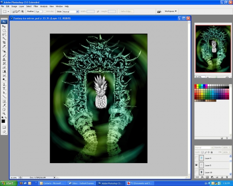Image resolution: width=233 pixels, height=186 pixels.
Task: Toggle lock transparent pixels in Layers panel
Action: [x=202, y=152]
